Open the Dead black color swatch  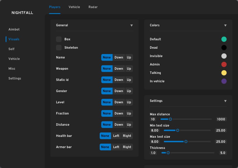[x=224, y=48]
